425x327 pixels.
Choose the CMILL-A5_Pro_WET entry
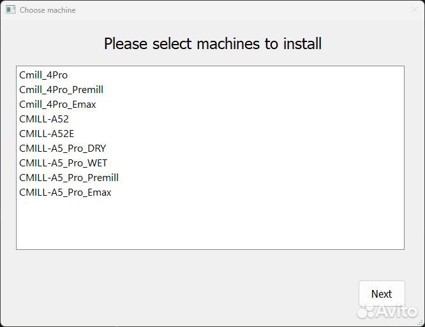63,163
